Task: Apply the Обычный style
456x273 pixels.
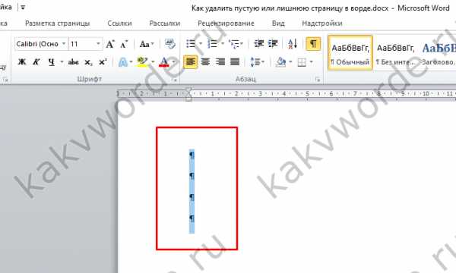Action: click(350, 53)
